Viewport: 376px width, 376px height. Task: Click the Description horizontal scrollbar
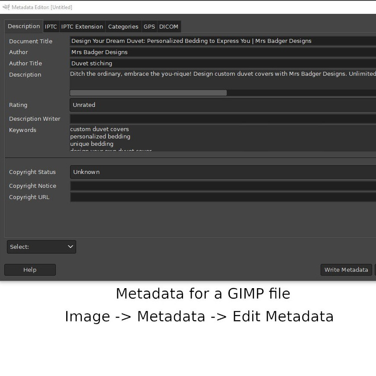click(x=148, y=93)
